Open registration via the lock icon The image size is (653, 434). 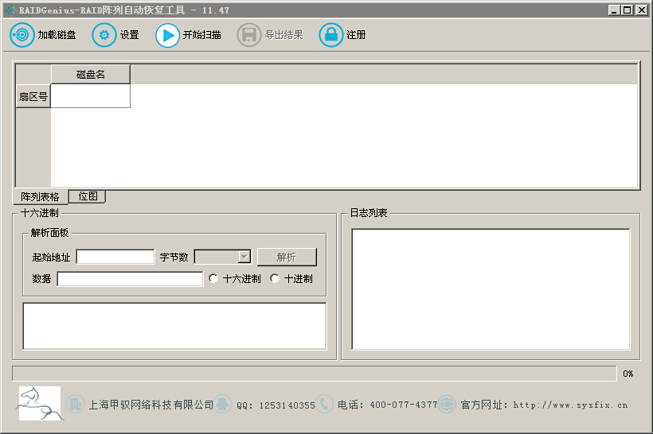[x=331, y=35]
